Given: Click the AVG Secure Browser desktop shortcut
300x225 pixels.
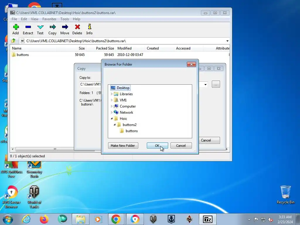Looking at the screenshot, I should click(x=11, y=197).
